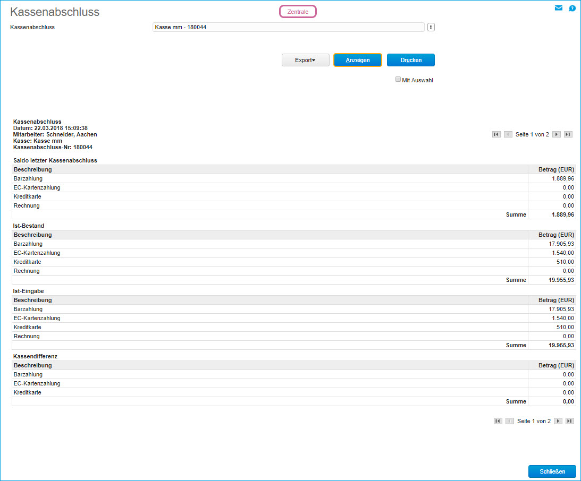Jump to last page in top pager
The image size is (581, 481).
tap(568, 134)
